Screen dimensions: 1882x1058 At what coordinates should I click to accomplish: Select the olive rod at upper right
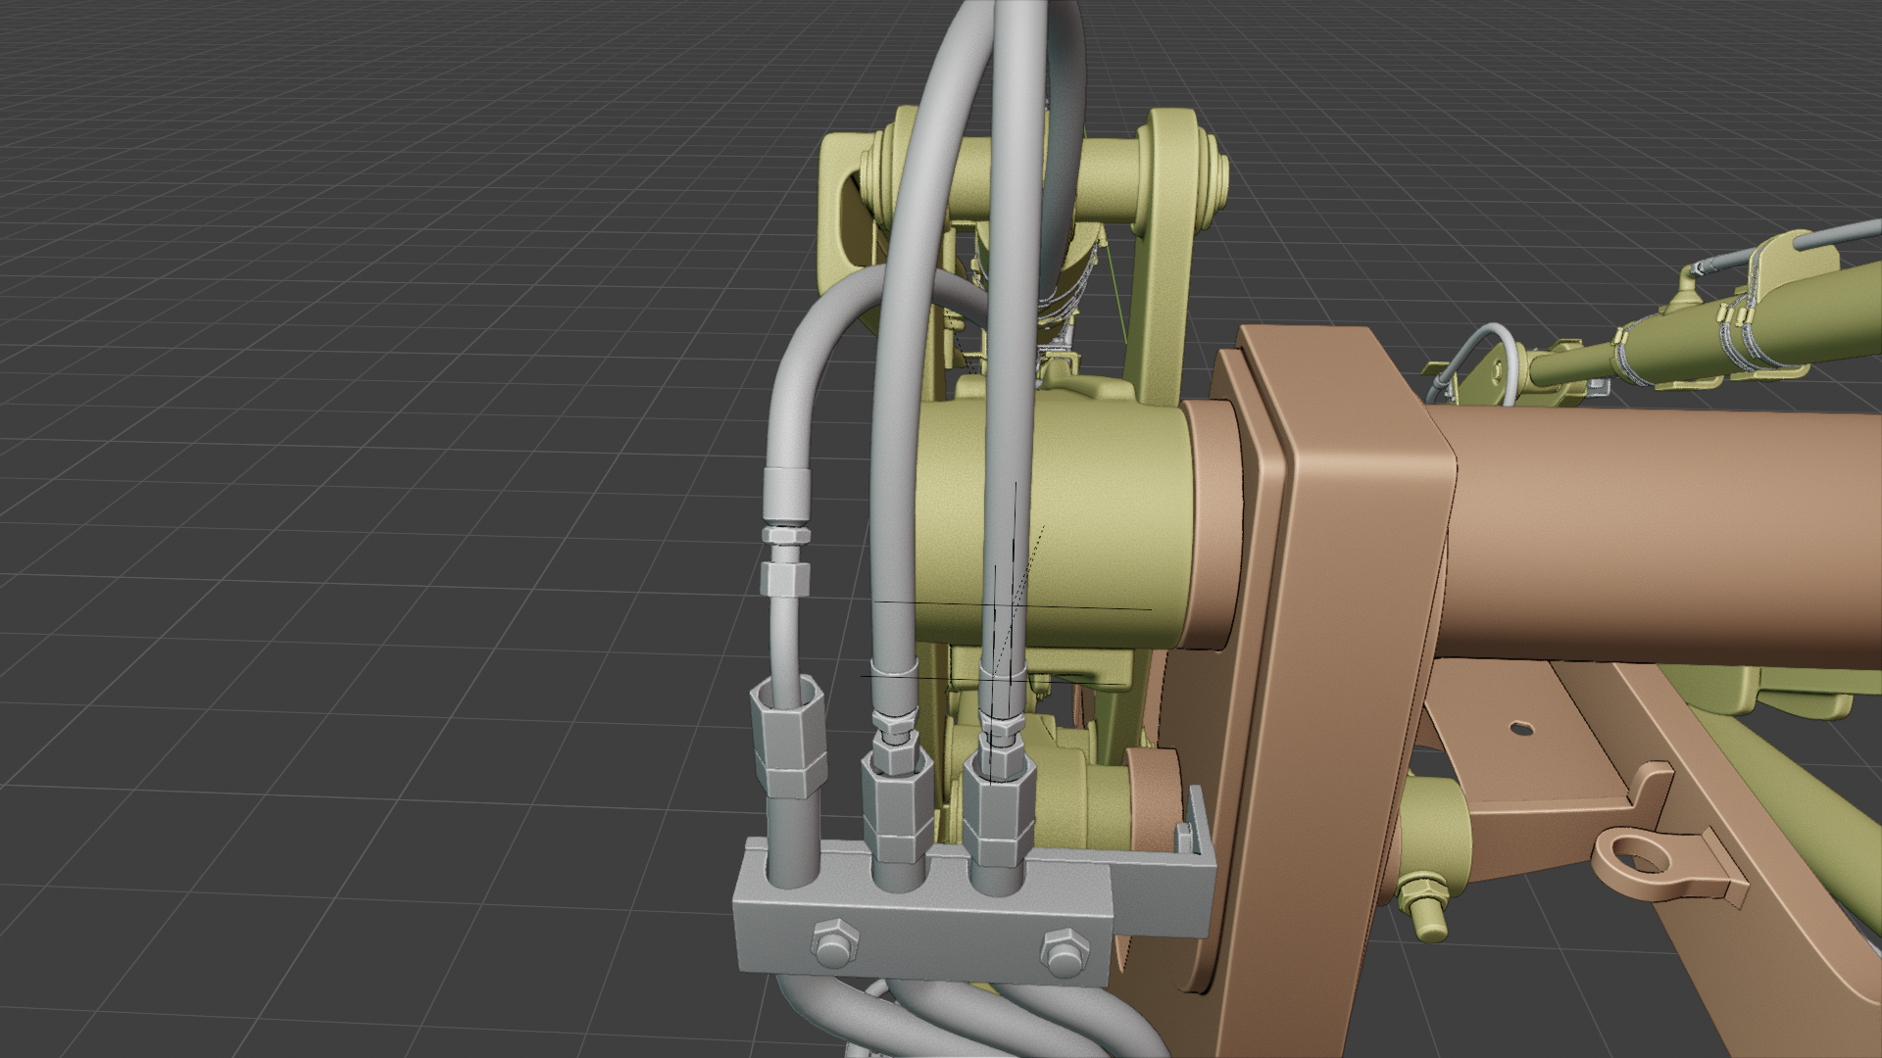coord(1568,367)
